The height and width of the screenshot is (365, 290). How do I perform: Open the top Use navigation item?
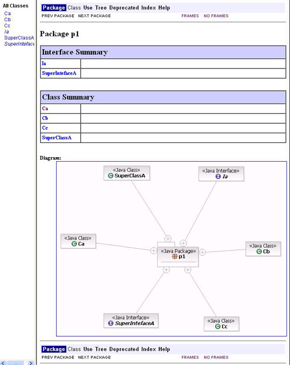pos(88,8)
